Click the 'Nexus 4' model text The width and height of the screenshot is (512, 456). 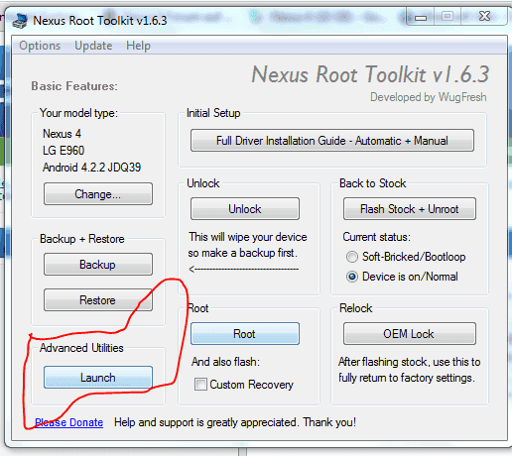click(62, 134)
